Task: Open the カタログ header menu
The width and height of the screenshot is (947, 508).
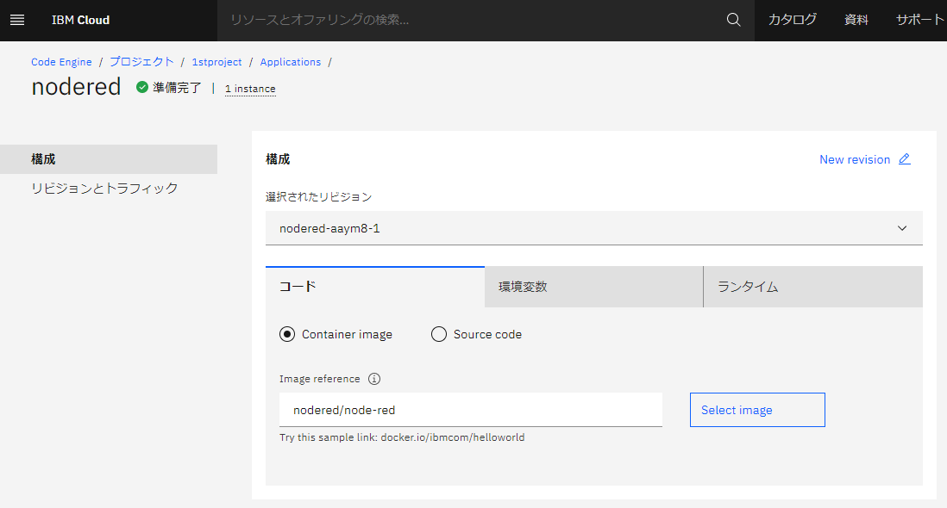Action: (792, 20)
